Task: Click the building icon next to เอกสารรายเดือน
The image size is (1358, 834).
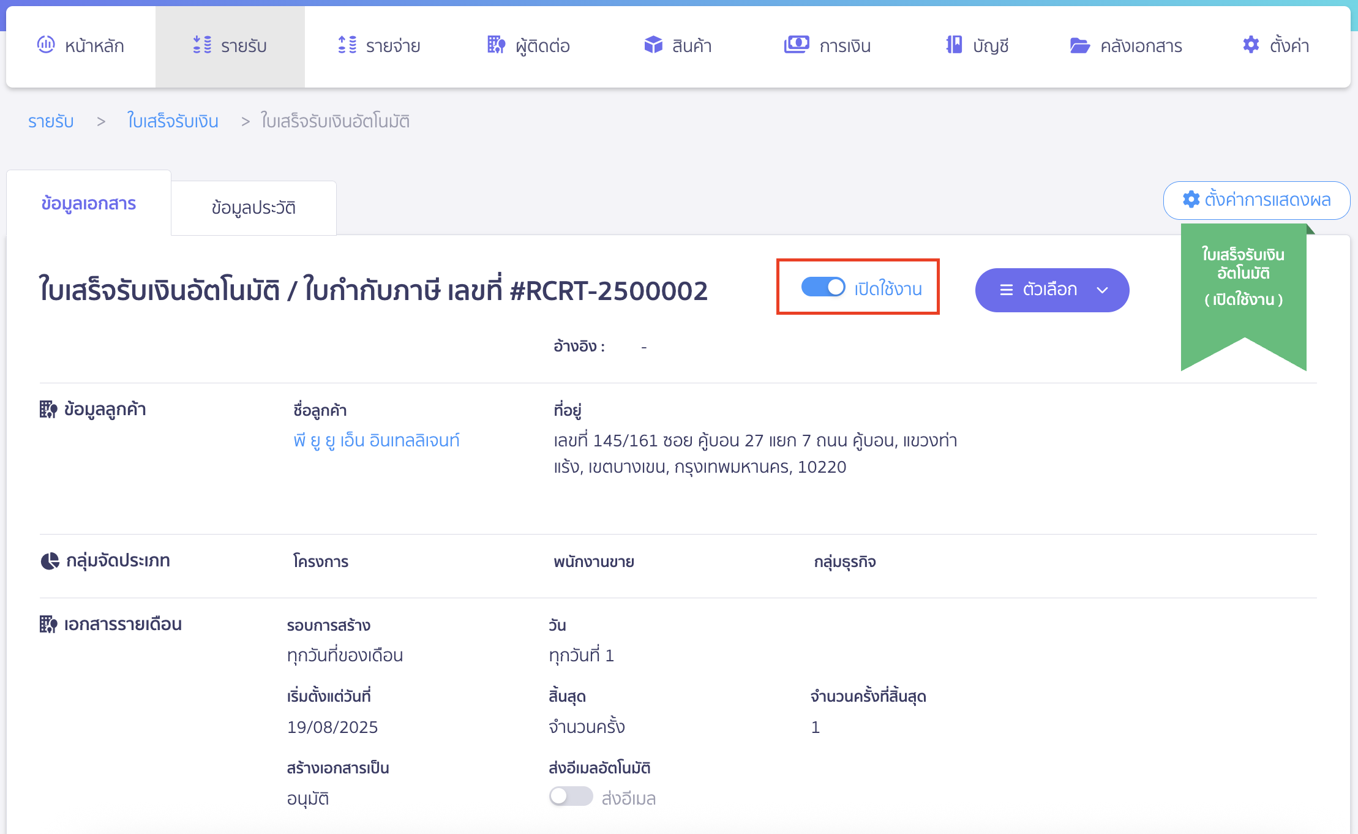Action: (x=48, y=625)
